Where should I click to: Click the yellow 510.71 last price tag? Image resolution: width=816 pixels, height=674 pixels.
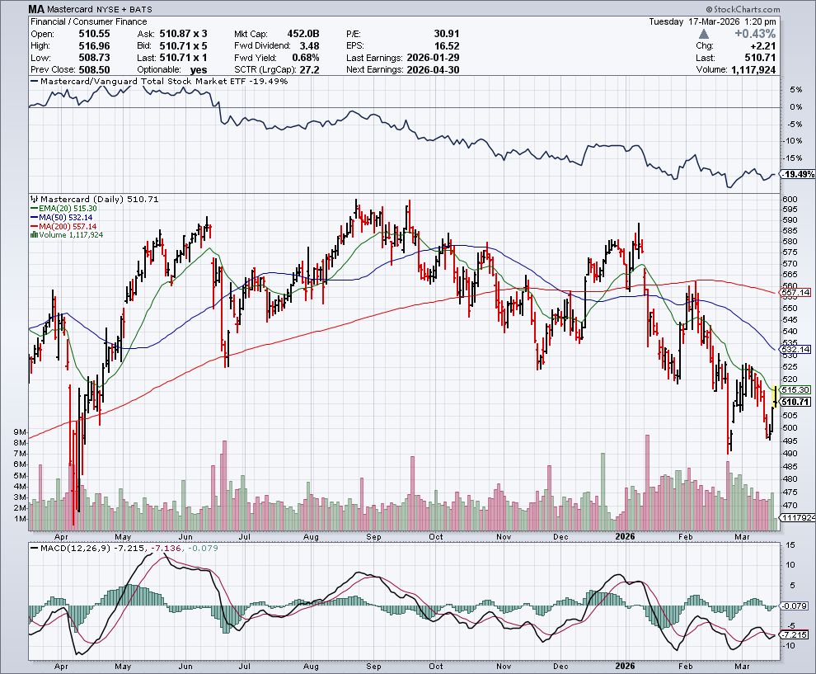pos(795,401)
